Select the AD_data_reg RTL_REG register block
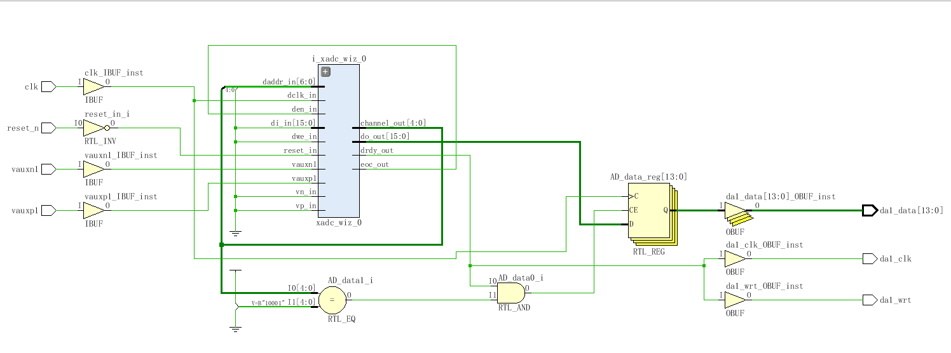This screenshot has height=353, width=951. click(653, 214)
